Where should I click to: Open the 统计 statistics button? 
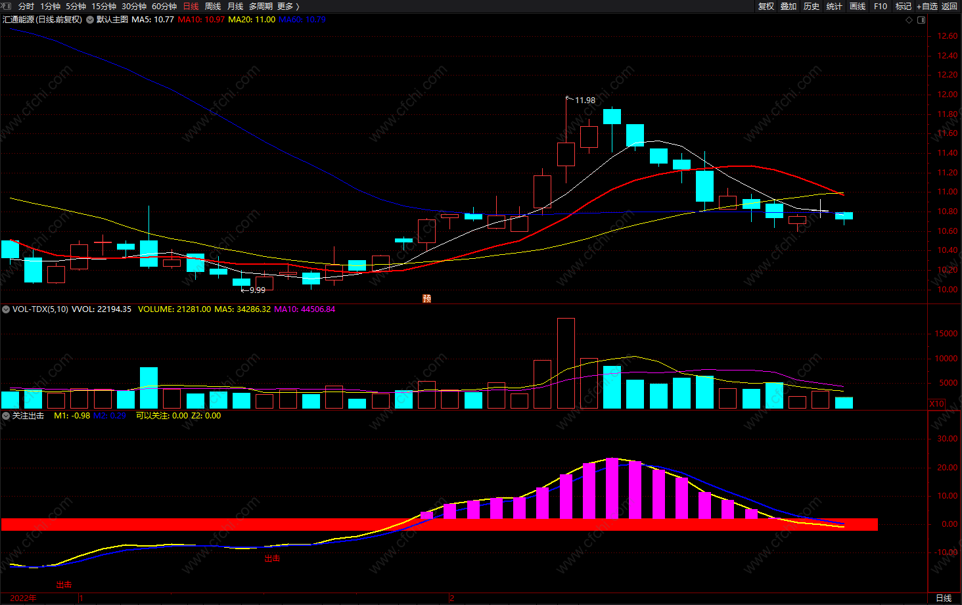[835, 6]
